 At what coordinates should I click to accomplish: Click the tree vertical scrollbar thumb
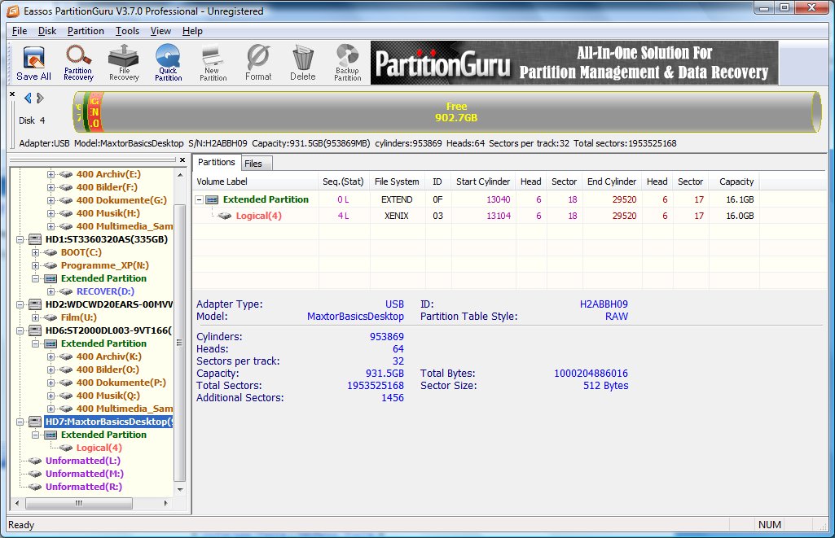coord(180,343)
